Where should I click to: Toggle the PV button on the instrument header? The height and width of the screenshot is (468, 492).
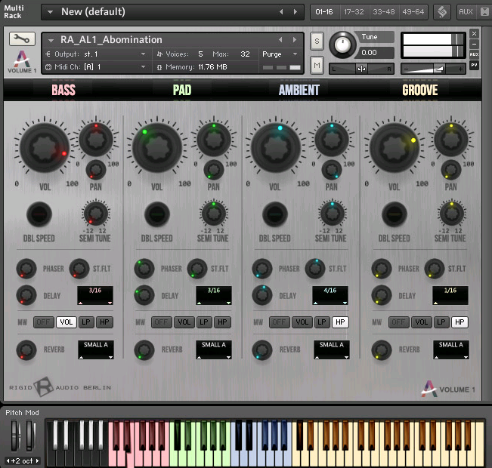[474, 65]
